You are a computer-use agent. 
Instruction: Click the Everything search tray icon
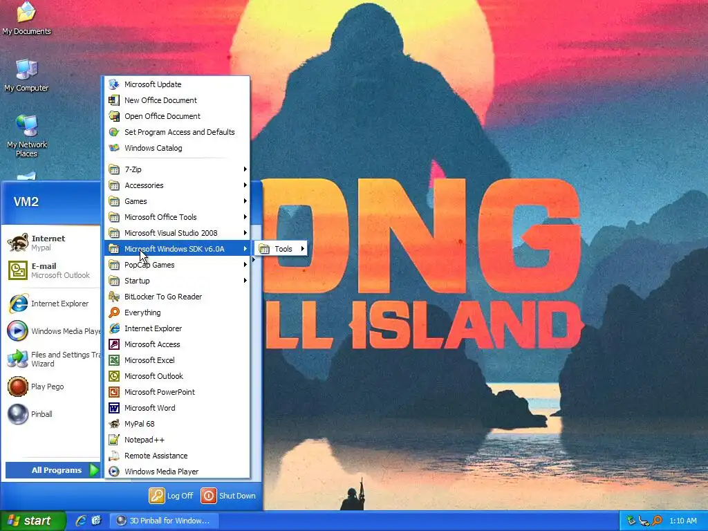(658, 521)
